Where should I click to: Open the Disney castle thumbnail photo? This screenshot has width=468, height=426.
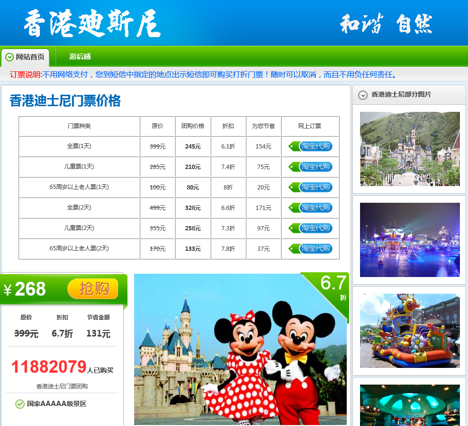coord(410,149)
